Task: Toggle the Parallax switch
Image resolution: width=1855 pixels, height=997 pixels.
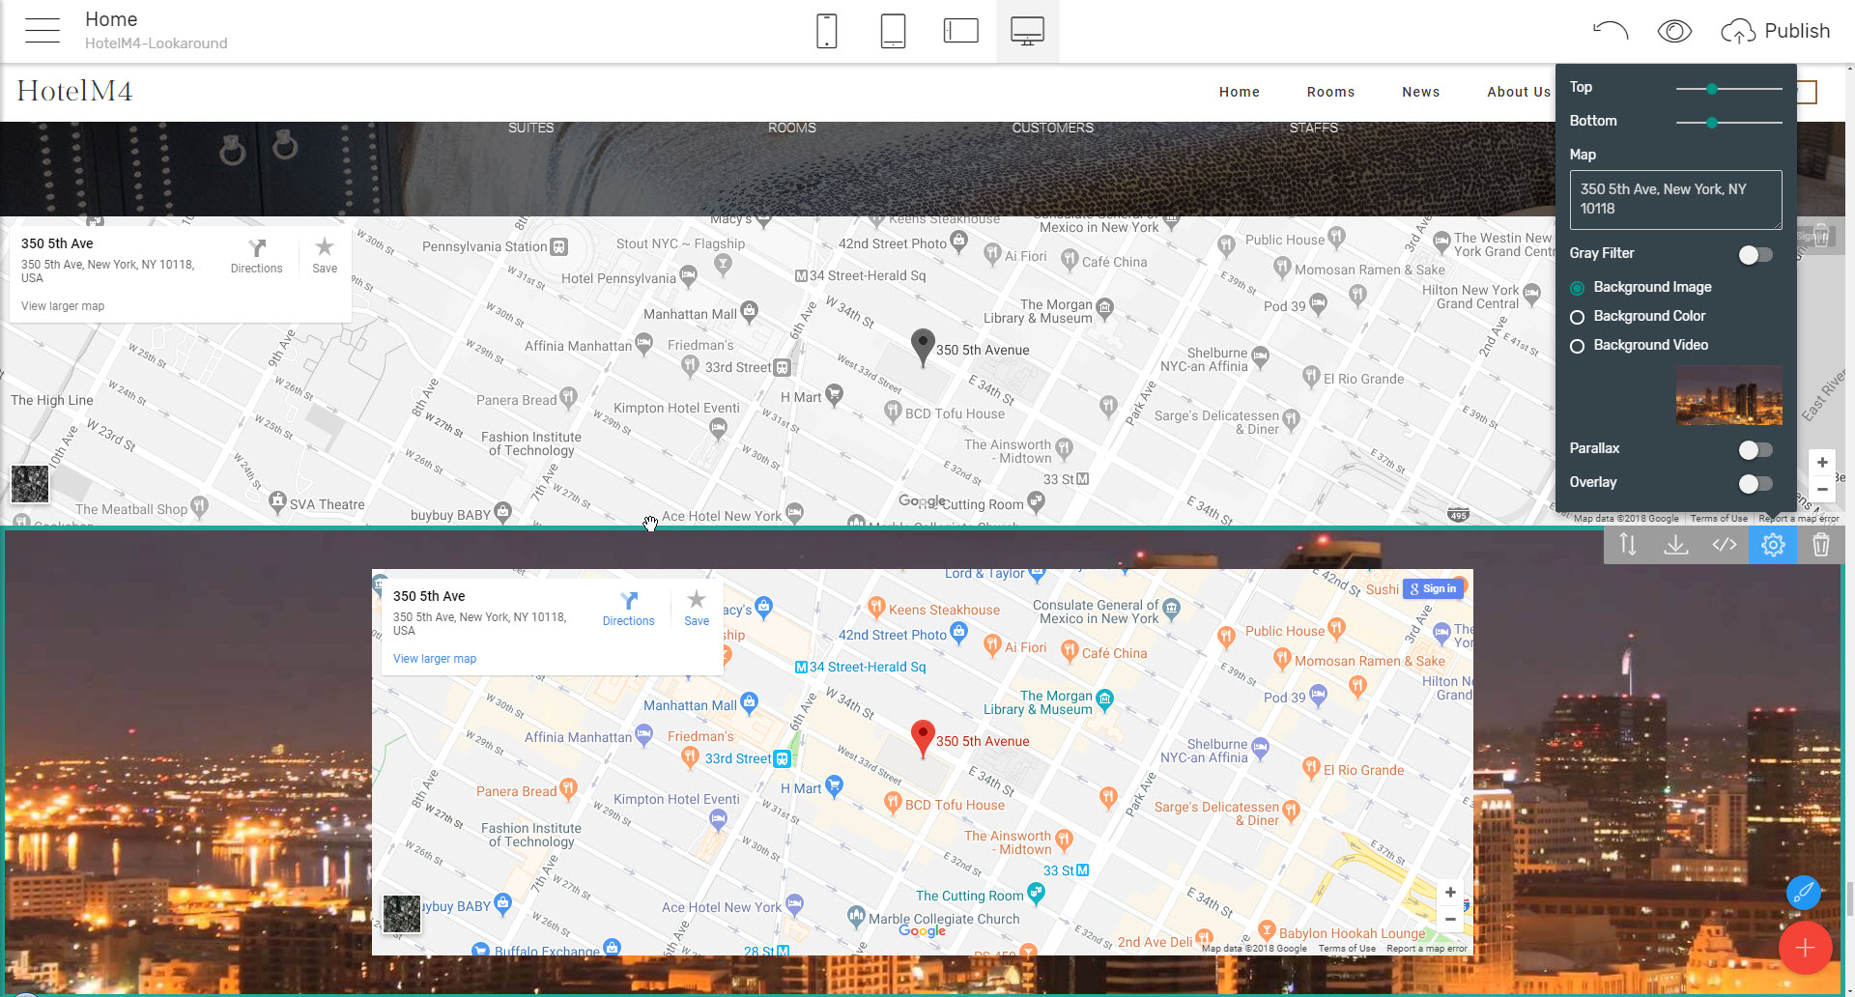Action: tap(1755, 449)
